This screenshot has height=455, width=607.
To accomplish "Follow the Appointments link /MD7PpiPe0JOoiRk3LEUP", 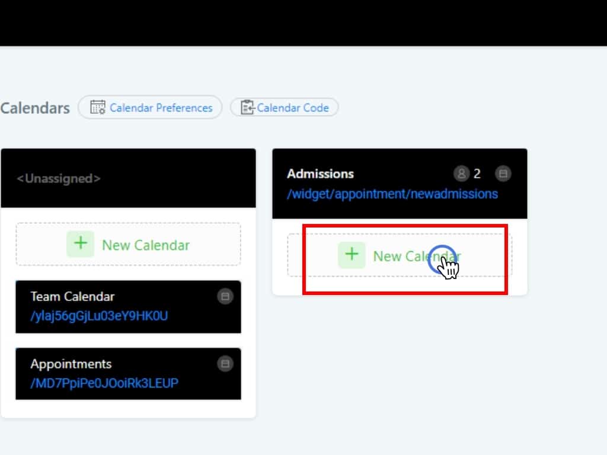I will point(104,383).
